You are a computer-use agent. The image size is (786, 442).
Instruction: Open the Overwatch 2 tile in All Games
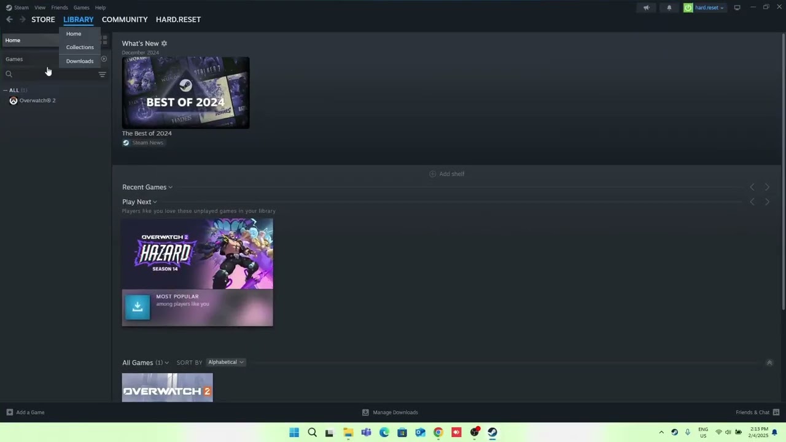tap(167, 387)
